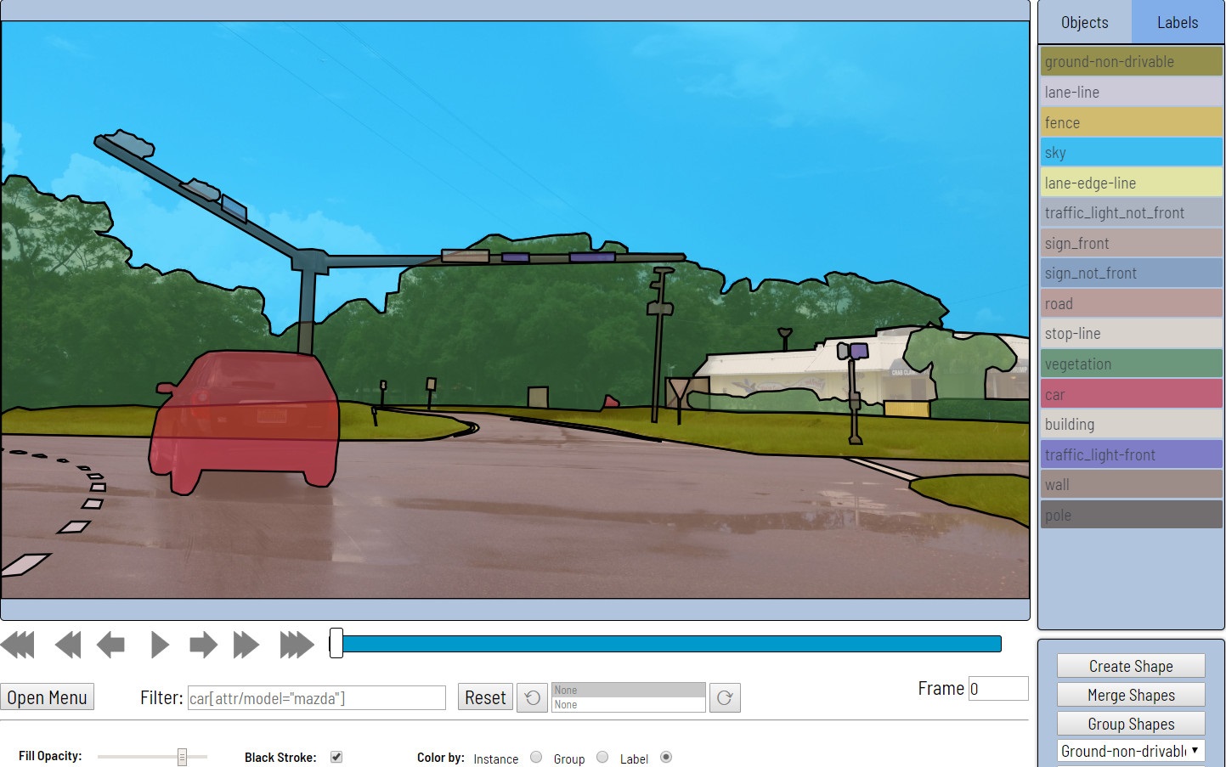Click the Fill Opacity slider handle
Screen dimensions: 1226x767
tap(183, 756)
